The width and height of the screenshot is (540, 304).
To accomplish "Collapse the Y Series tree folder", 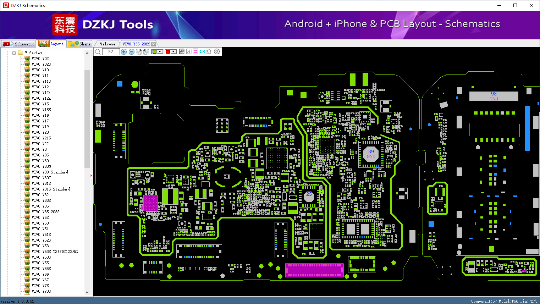I will tap(14, 53).
